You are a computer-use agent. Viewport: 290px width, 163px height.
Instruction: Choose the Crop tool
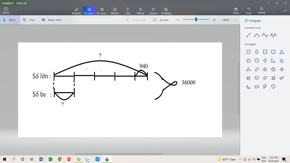(x=29, y=20)
